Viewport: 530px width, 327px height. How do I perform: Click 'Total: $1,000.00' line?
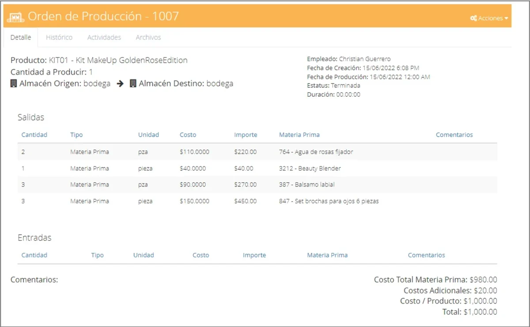[470, 312]
